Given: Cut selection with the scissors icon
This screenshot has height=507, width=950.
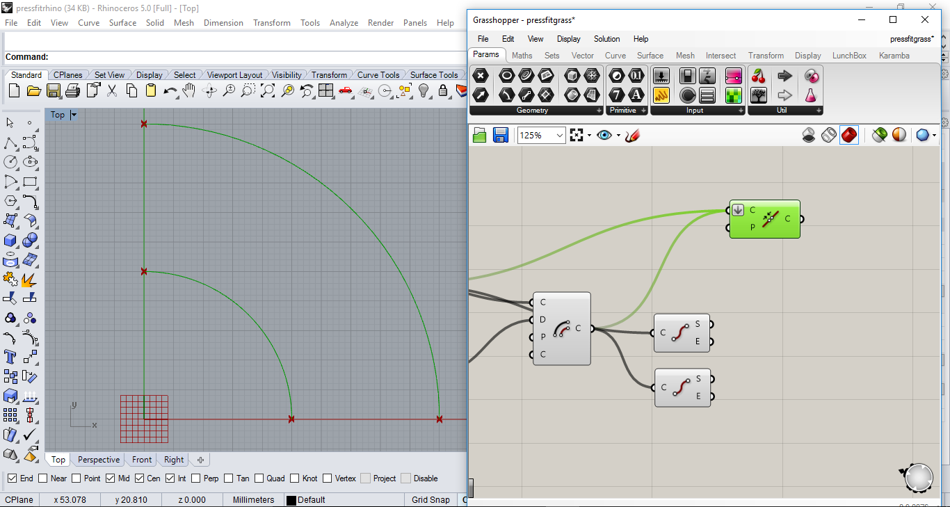Looking at the screenshot, I should (x=112, y=90).
